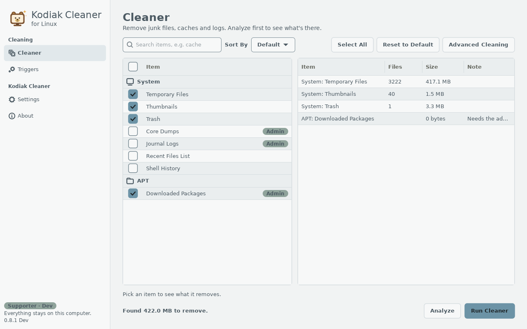Open Settings via its cog icon
The width and height of the screenshot is (527, 329).
pyautogui.click(x=12, y=100)
